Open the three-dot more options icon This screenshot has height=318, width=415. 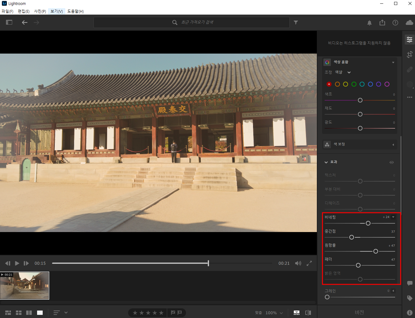tap(410, 97)
